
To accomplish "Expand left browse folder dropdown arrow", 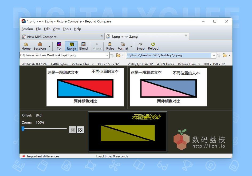I will click(123, 55).
